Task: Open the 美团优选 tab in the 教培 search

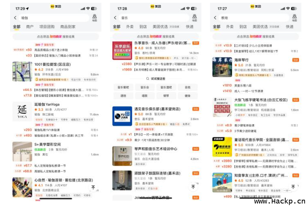Action: pos(260,26)
